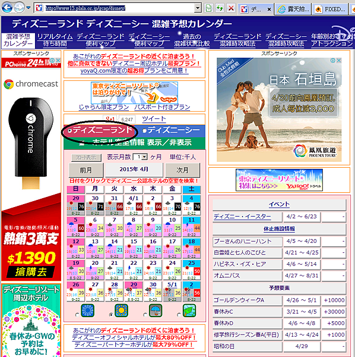Click the 次月 next month button
Viewport: 355px width, 357px height.
coord(182,170)
